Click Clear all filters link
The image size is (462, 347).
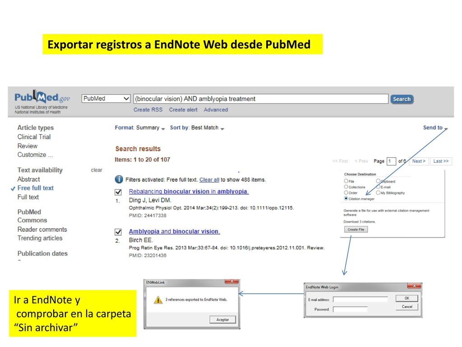pyautogui.click(x=209, y=180)
